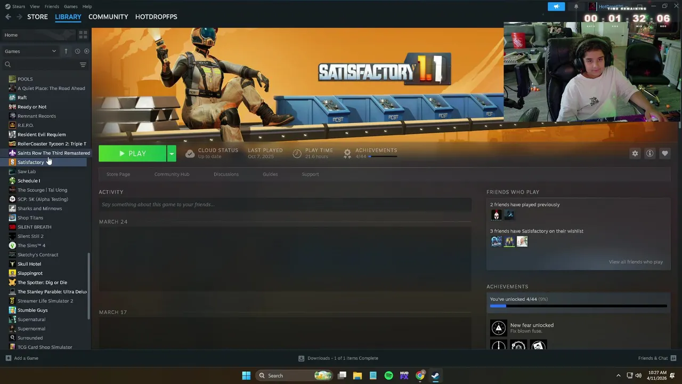This screenshot has height=384, width=682.
Task: Switch to the COMMUNITY tab
Action: [108, 17]
